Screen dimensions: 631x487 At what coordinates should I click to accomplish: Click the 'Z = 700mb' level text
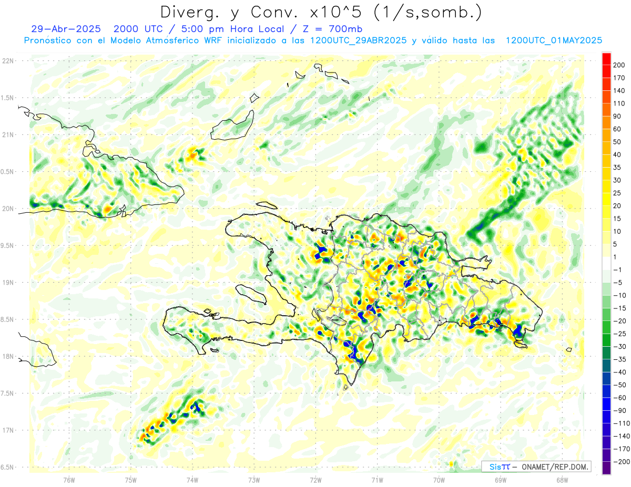(333, 28)
